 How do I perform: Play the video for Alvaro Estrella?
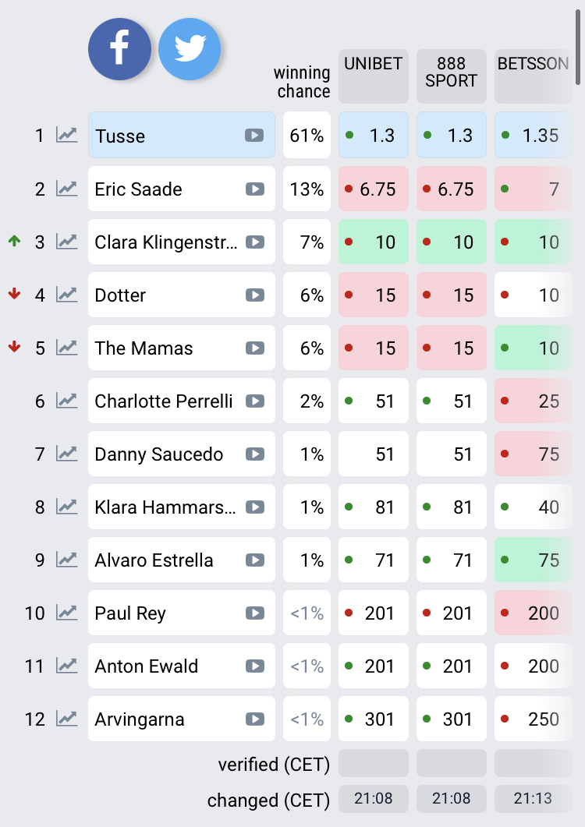[x=254, y=560]
